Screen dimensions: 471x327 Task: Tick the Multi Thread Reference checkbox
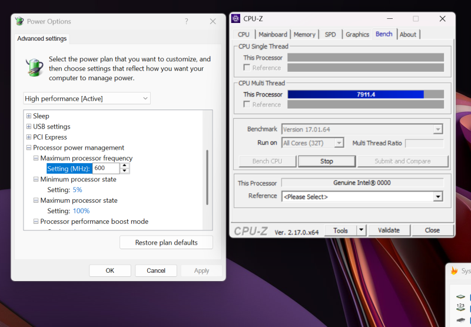click(x=247, y=104)
